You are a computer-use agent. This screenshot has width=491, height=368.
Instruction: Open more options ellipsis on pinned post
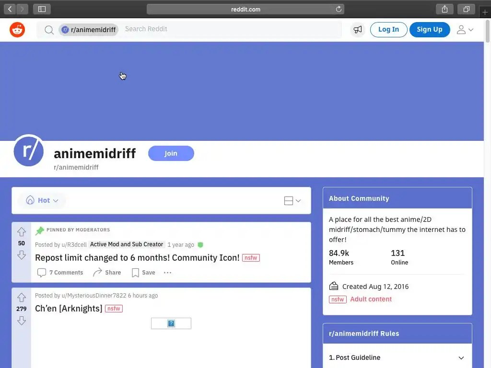pyautogui.click(x=167, y=273)
